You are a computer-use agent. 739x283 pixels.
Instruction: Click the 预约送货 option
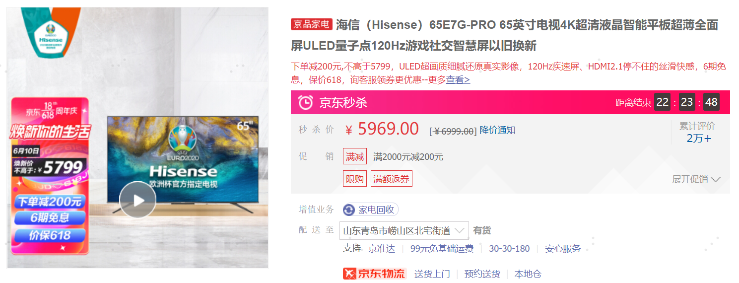click(482, 274)
